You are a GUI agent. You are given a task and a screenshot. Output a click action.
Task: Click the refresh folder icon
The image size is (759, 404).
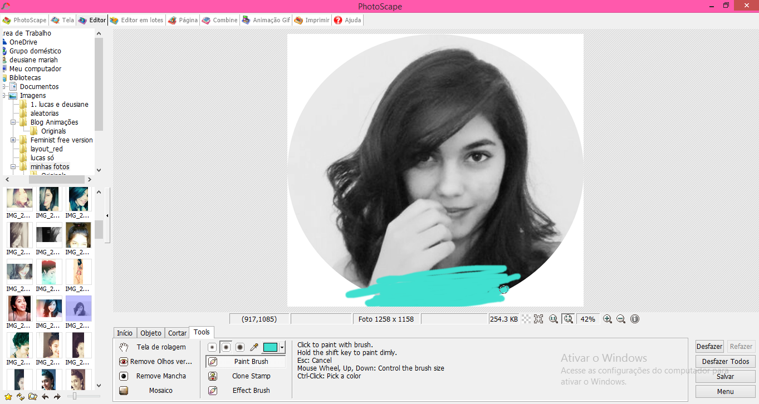21,397
